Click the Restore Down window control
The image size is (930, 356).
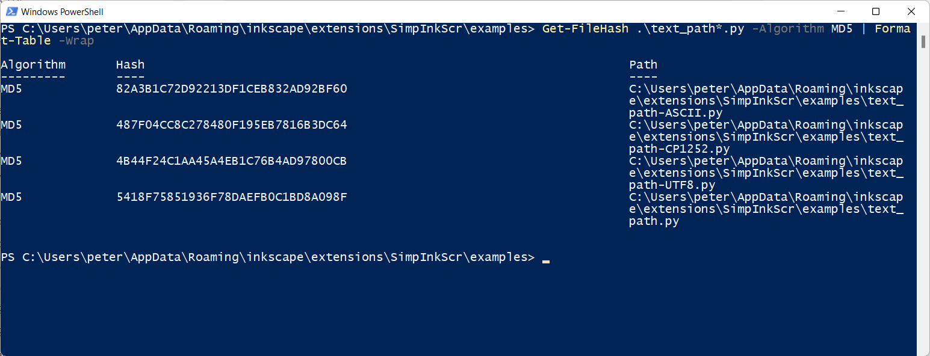[876, 11]
